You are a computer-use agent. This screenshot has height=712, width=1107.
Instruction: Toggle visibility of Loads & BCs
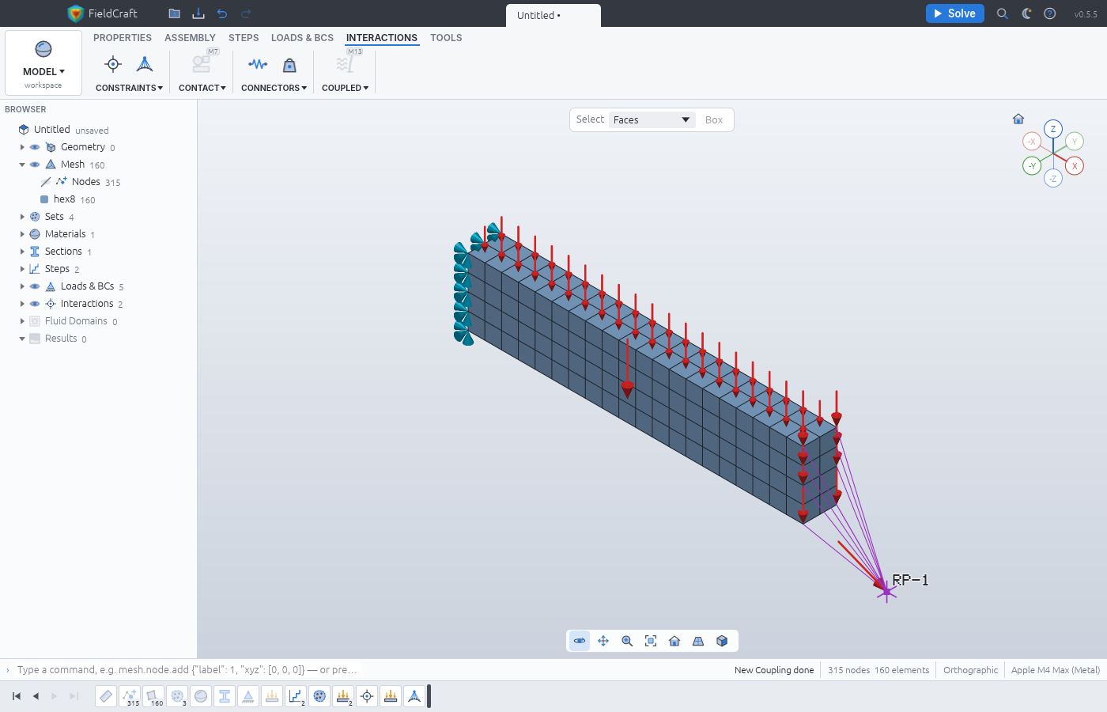pos(35,286)
